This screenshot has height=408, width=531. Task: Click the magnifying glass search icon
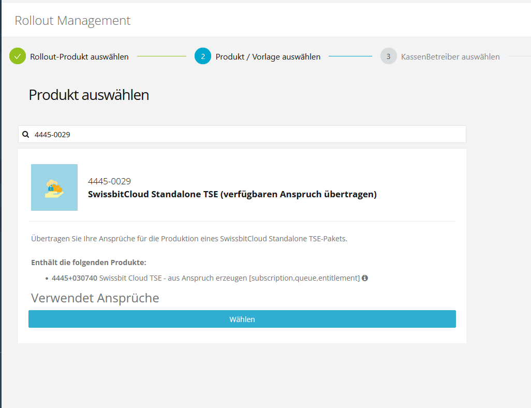coord(26,135)
